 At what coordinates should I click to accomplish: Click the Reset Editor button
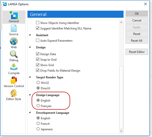click(x=137, y=52)
